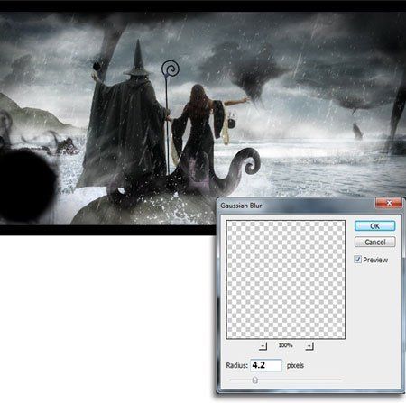Click the Radius value field
The width and height of the screenshot is (406, 403).
click(266, 365)
